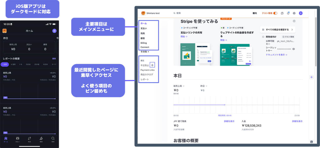This screenshot has height=148, width=320.
Task: Click the grid icon beside すべての商品を確認する
Action: [x=263, y=30]
